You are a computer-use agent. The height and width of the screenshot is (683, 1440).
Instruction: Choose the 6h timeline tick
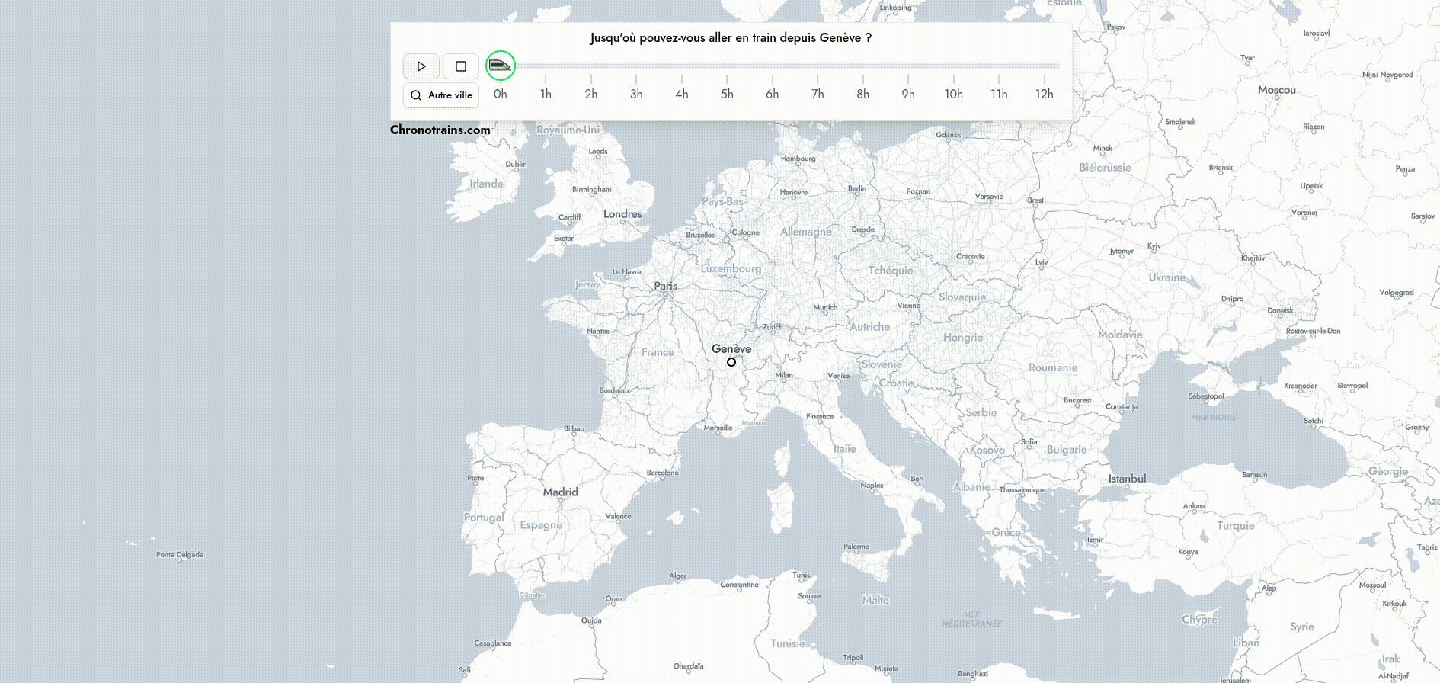(x=772, y=94)
